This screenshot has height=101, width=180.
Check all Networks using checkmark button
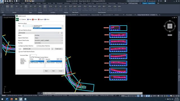tap(58, 59)
